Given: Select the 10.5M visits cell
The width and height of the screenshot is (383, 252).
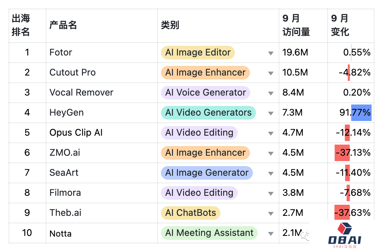Looking at the screenshot, I should tap(303, 73).
